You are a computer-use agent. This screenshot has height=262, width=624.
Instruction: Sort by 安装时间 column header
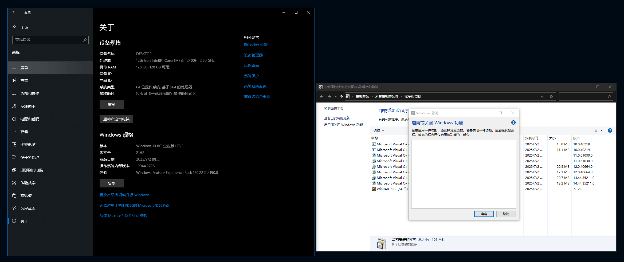[531, 138]
